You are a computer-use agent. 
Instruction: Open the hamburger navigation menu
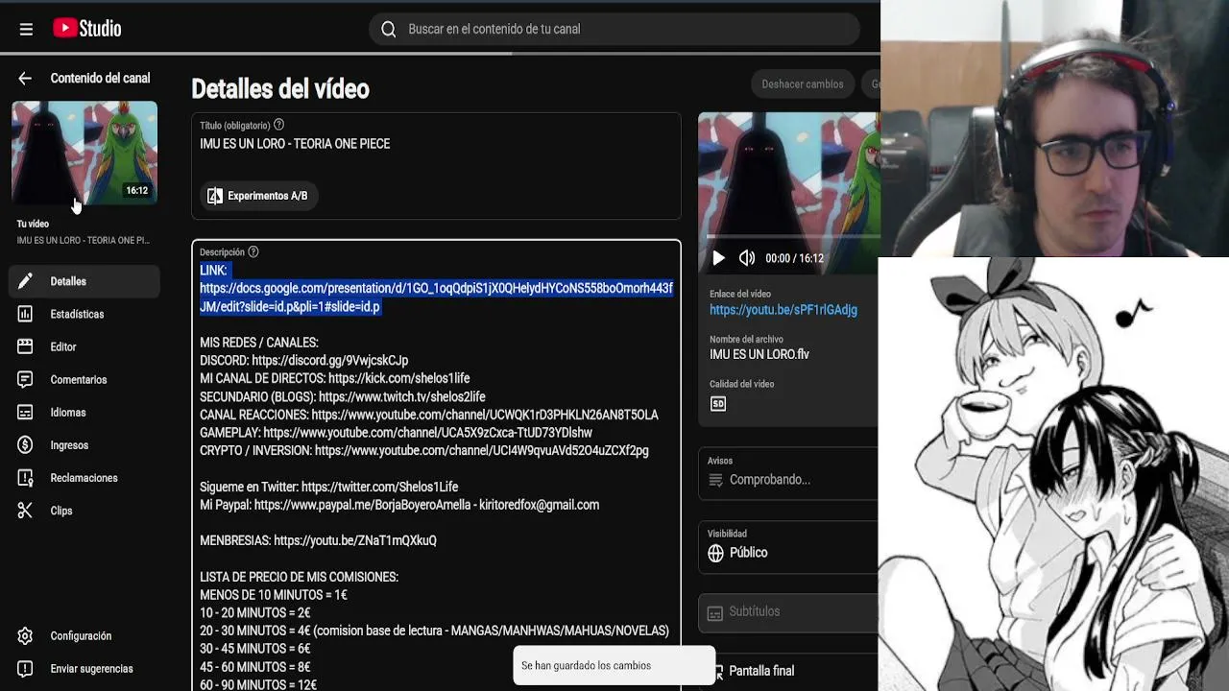coord(26,29)
